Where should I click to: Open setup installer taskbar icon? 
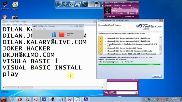click(x=78, y=99)
